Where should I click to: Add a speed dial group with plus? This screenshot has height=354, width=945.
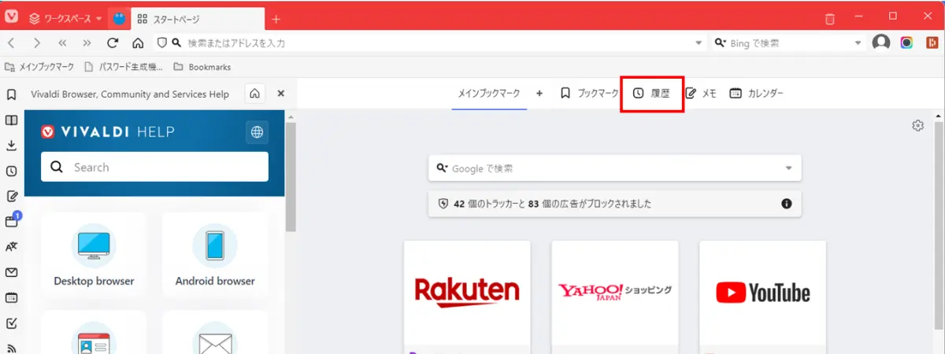click(x=539, y=94)
